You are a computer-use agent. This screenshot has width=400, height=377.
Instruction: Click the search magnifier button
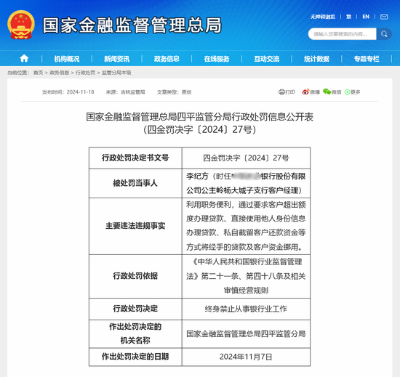(384, 34)
